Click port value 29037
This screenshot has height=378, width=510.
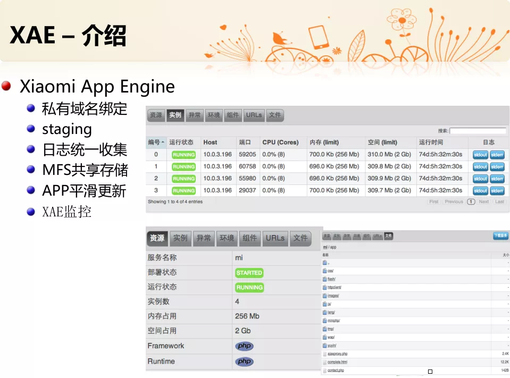pos(247,190)
